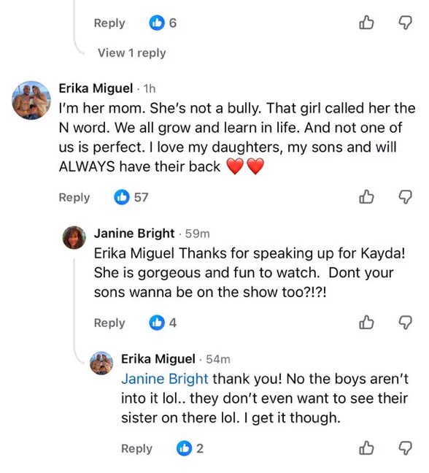Open the blue Janine Bright mention link
The height and width of the screenshot is (473, 429).
pyautogui.click(x=165, y=379)
